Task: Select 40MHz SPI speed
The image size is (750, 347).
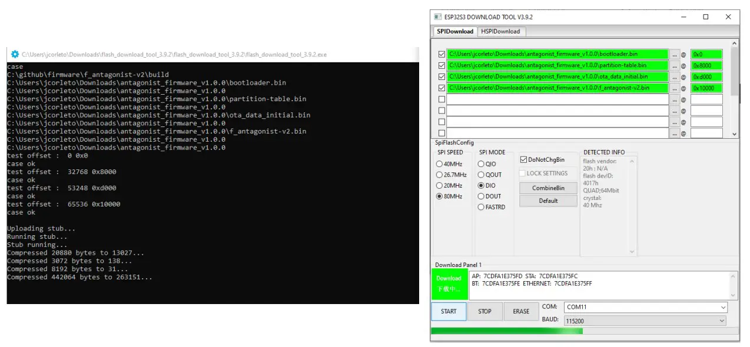Action: pyautogui.click(x=439, y=164)
